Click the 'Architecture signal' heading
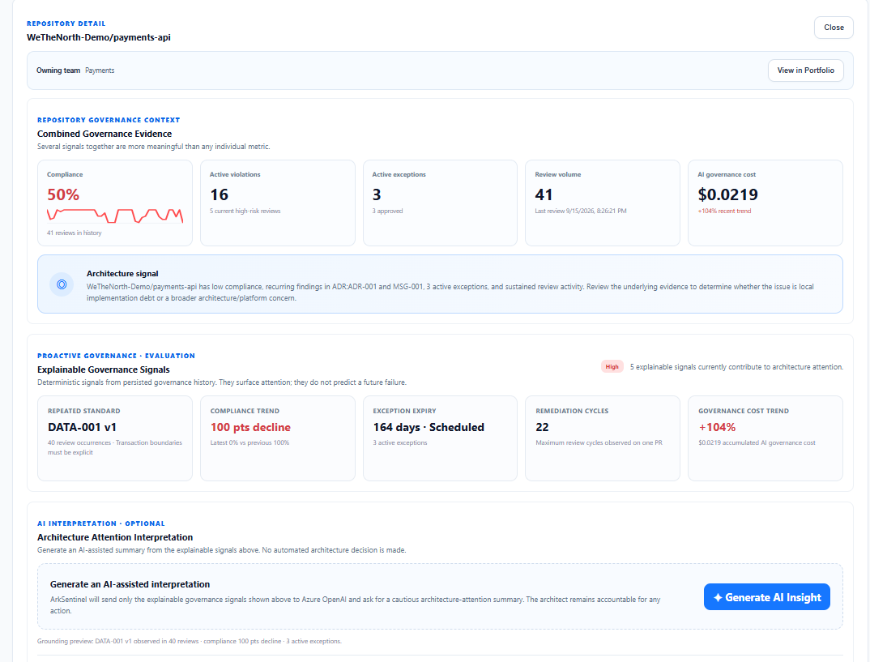Screen dimensions: 870x662 [x=122, y=274]
